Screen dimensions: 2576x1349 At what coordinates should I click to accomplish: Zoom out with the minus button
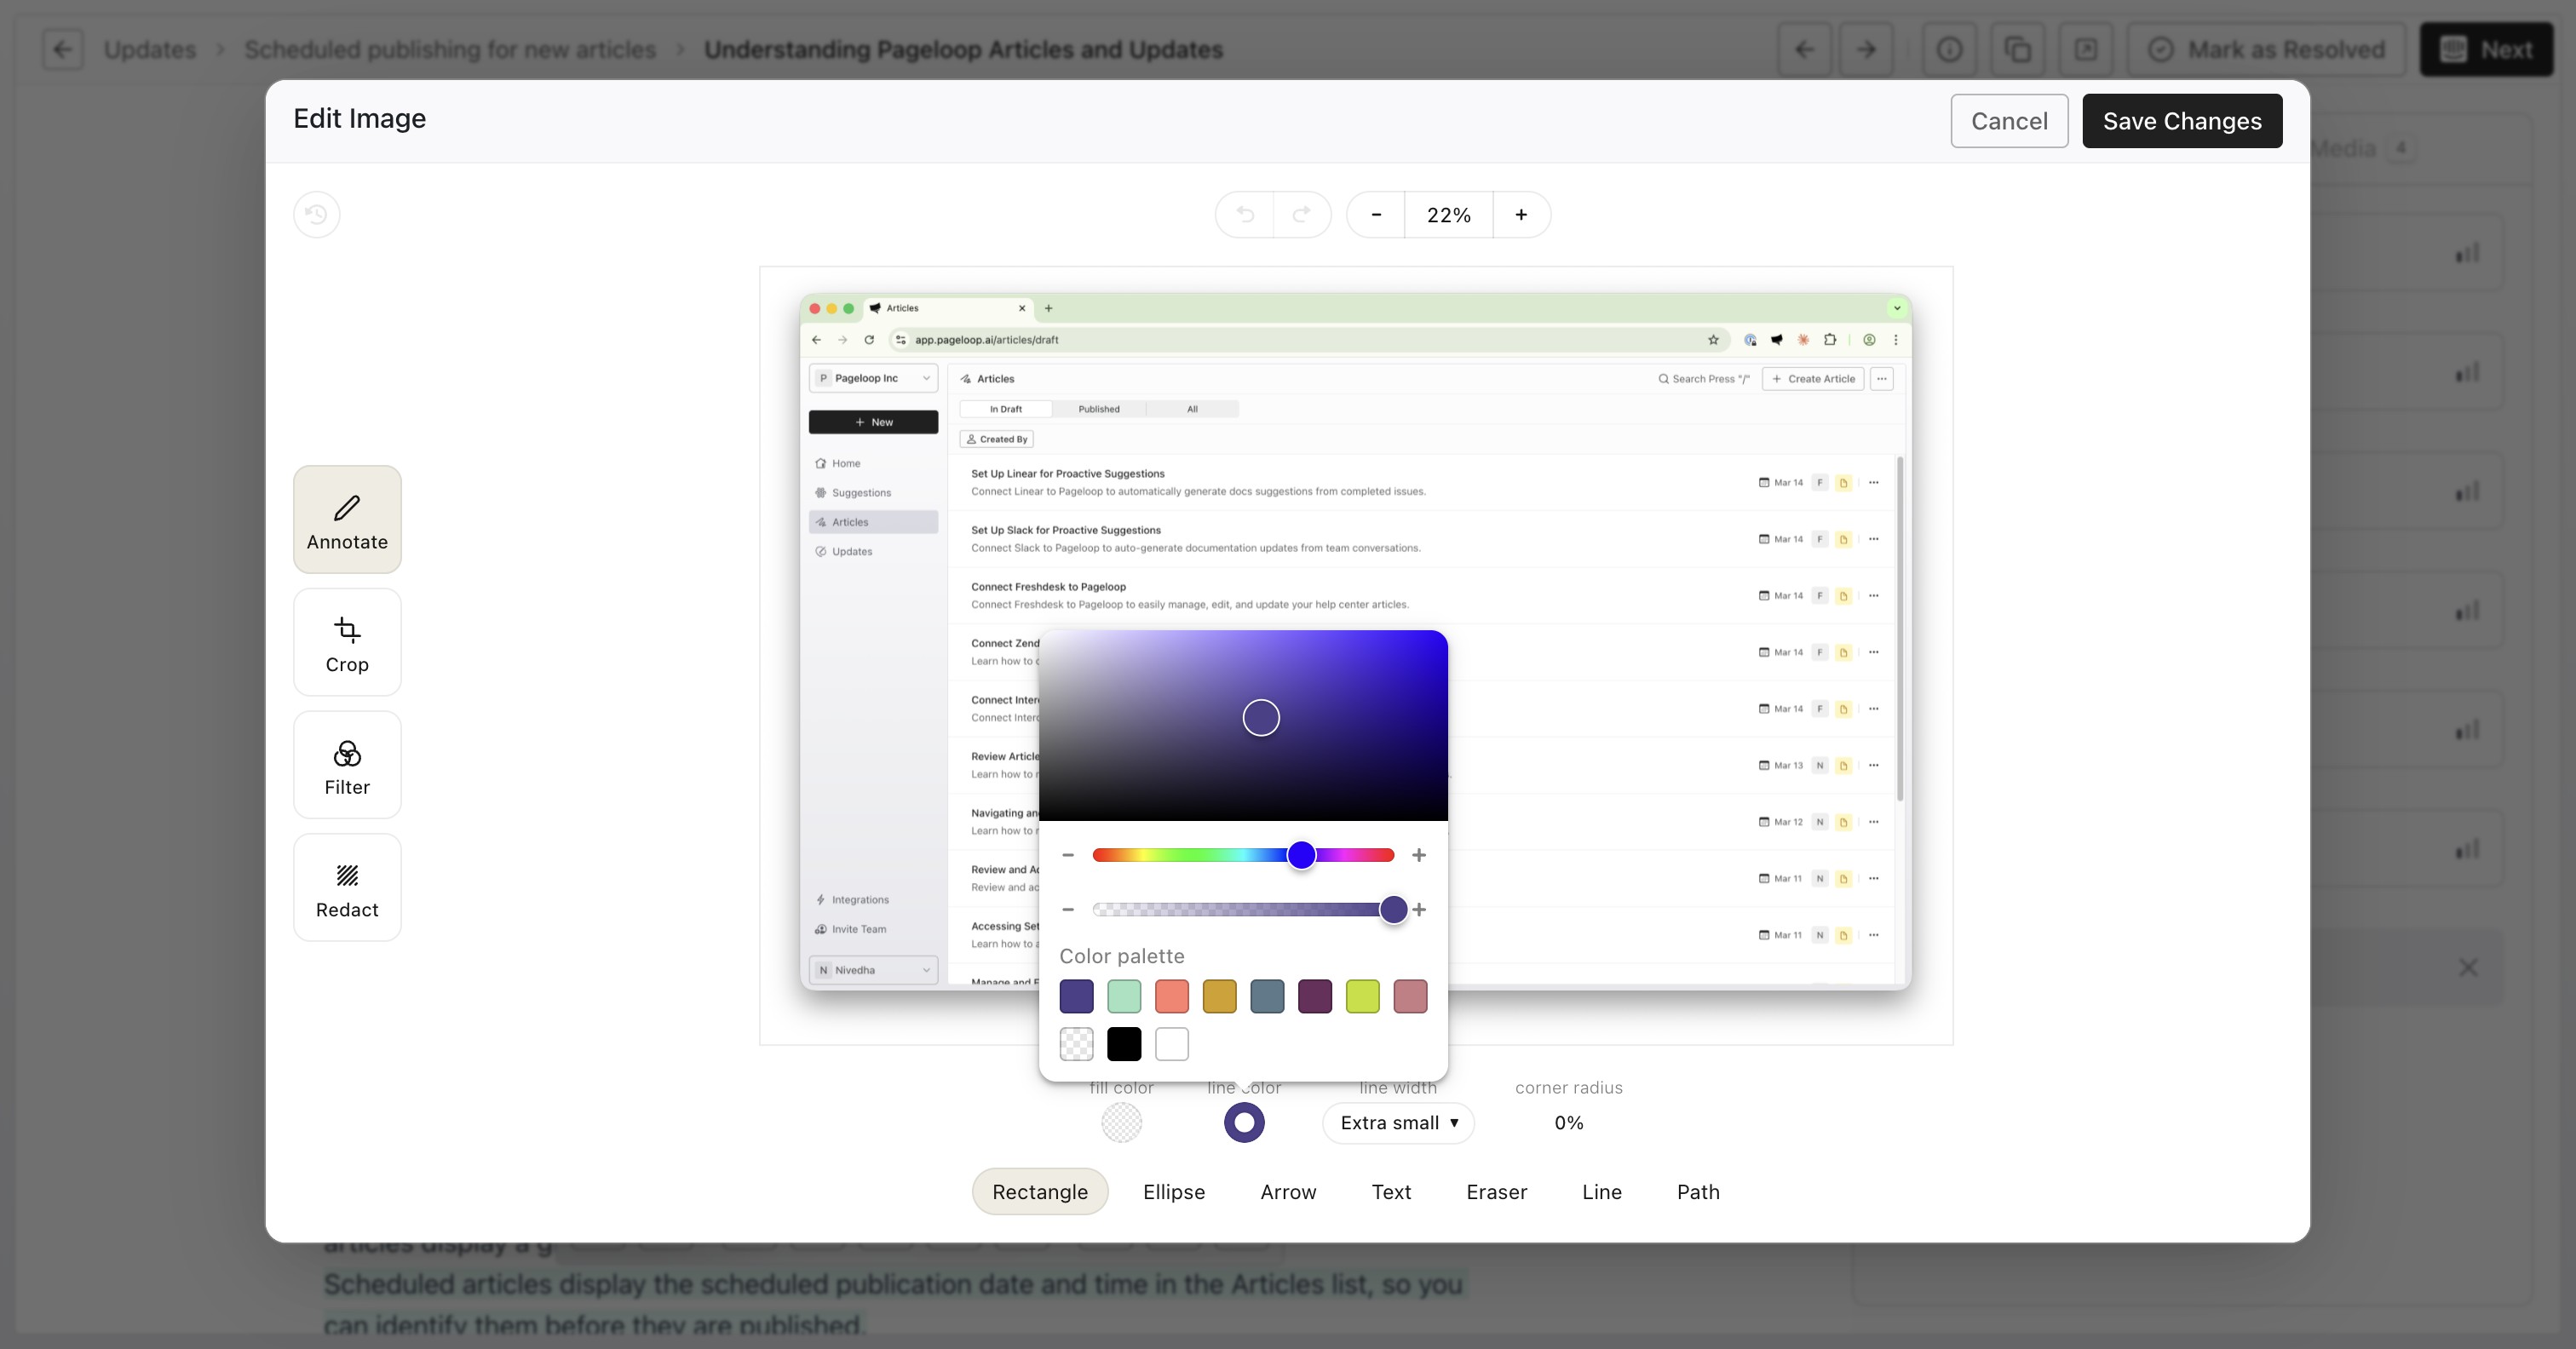[x=1376, y=215]
